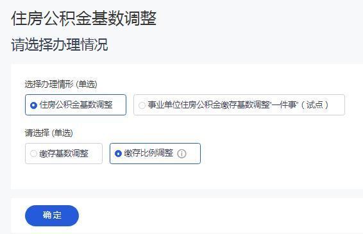Screen dimensions: 363x234
Task: Select the 事业单位住房公积金缴存基数调整 radio circle
Action: [142, 105]
